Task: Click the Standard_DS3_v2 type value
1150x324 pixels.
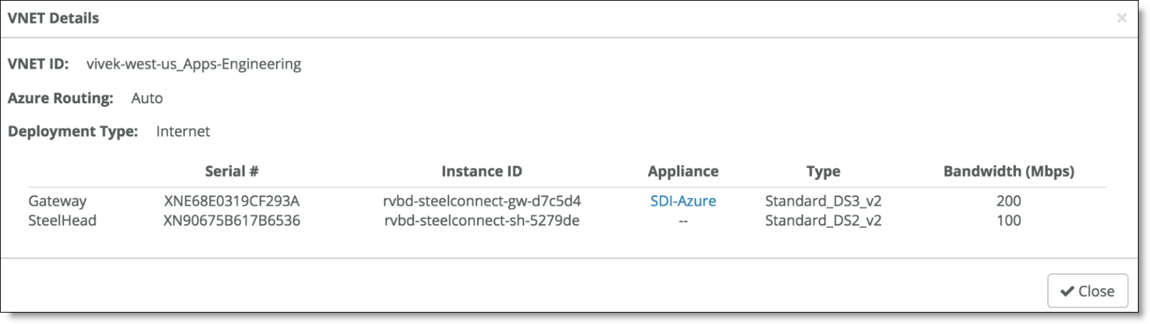Action: [x=823, y=201]
